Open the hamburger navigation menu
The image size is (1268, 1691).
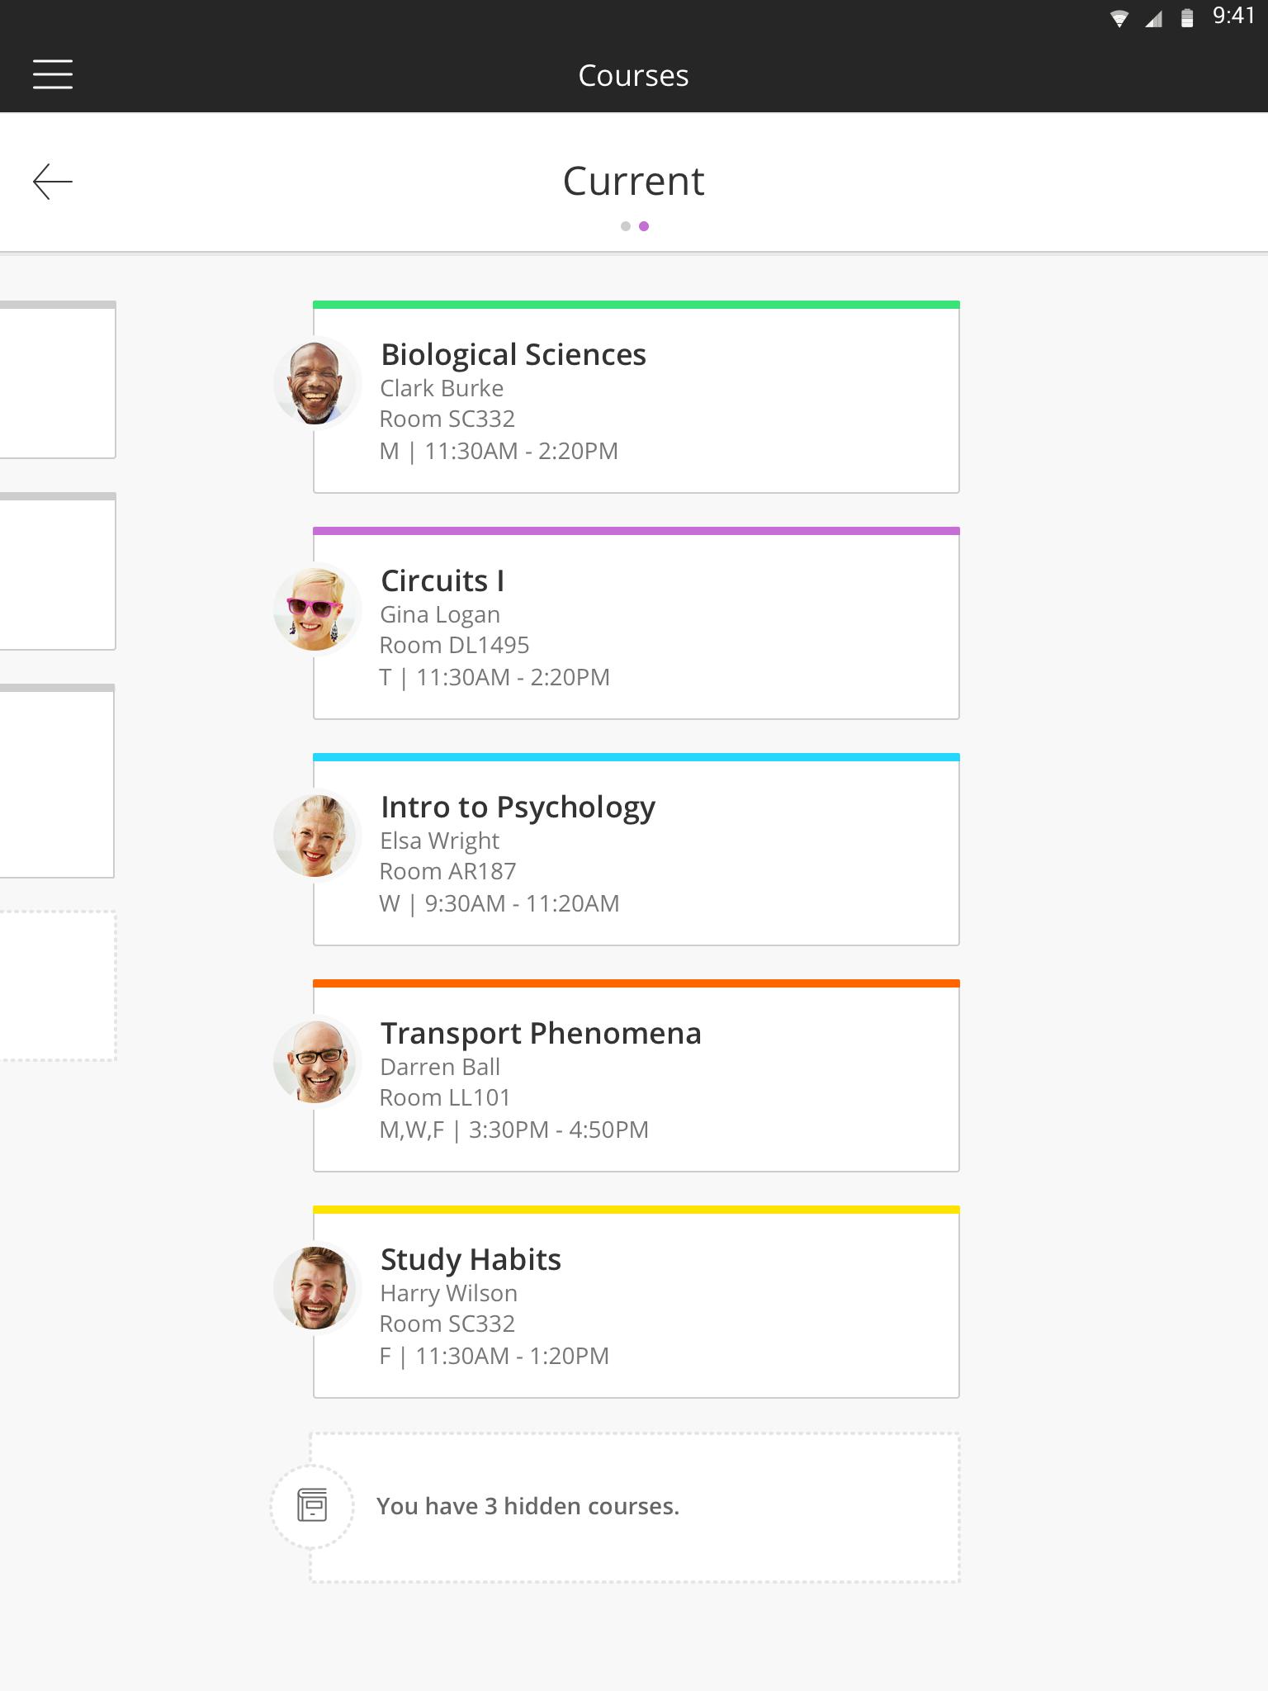pos(53,74)
